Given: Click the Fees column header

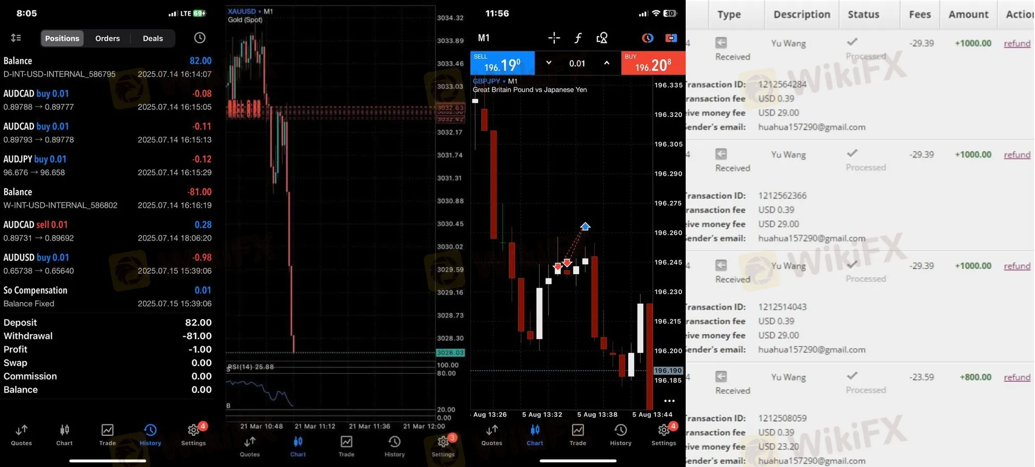Looking at the screenshot, I should click(x=920, y=14).
